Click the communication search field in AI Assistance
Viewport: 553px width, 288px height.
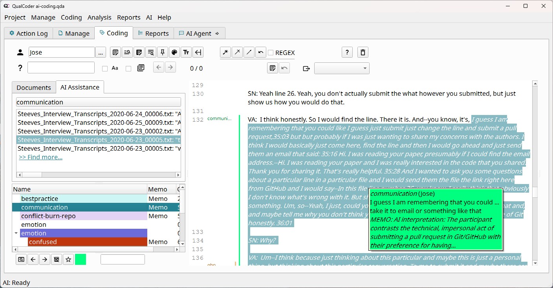(98, 102)
